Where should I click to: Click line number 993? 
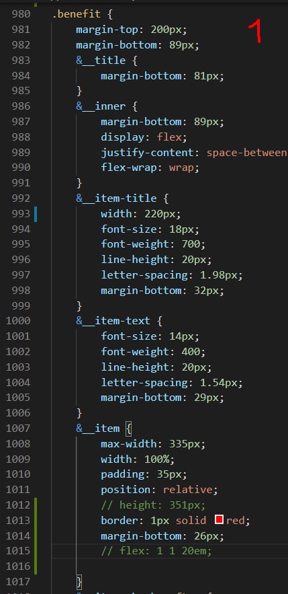pos(21,214)
